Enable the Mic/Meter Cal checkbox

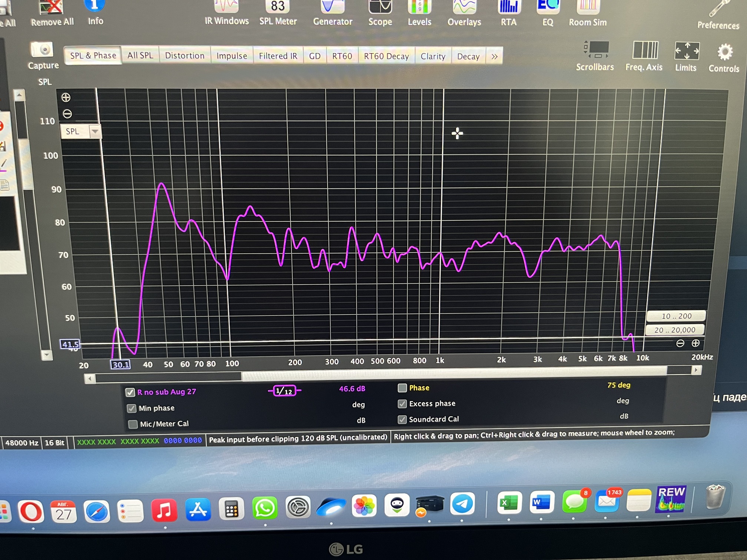133,424
